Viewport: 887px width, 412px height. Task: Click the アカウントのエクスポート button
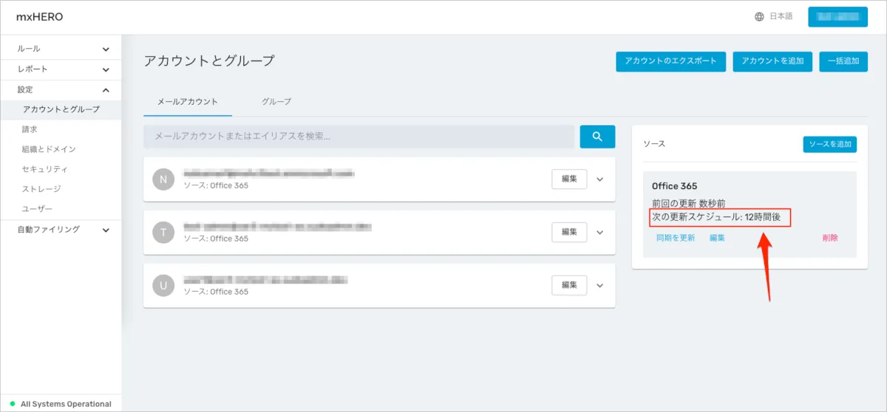(670, 61)
